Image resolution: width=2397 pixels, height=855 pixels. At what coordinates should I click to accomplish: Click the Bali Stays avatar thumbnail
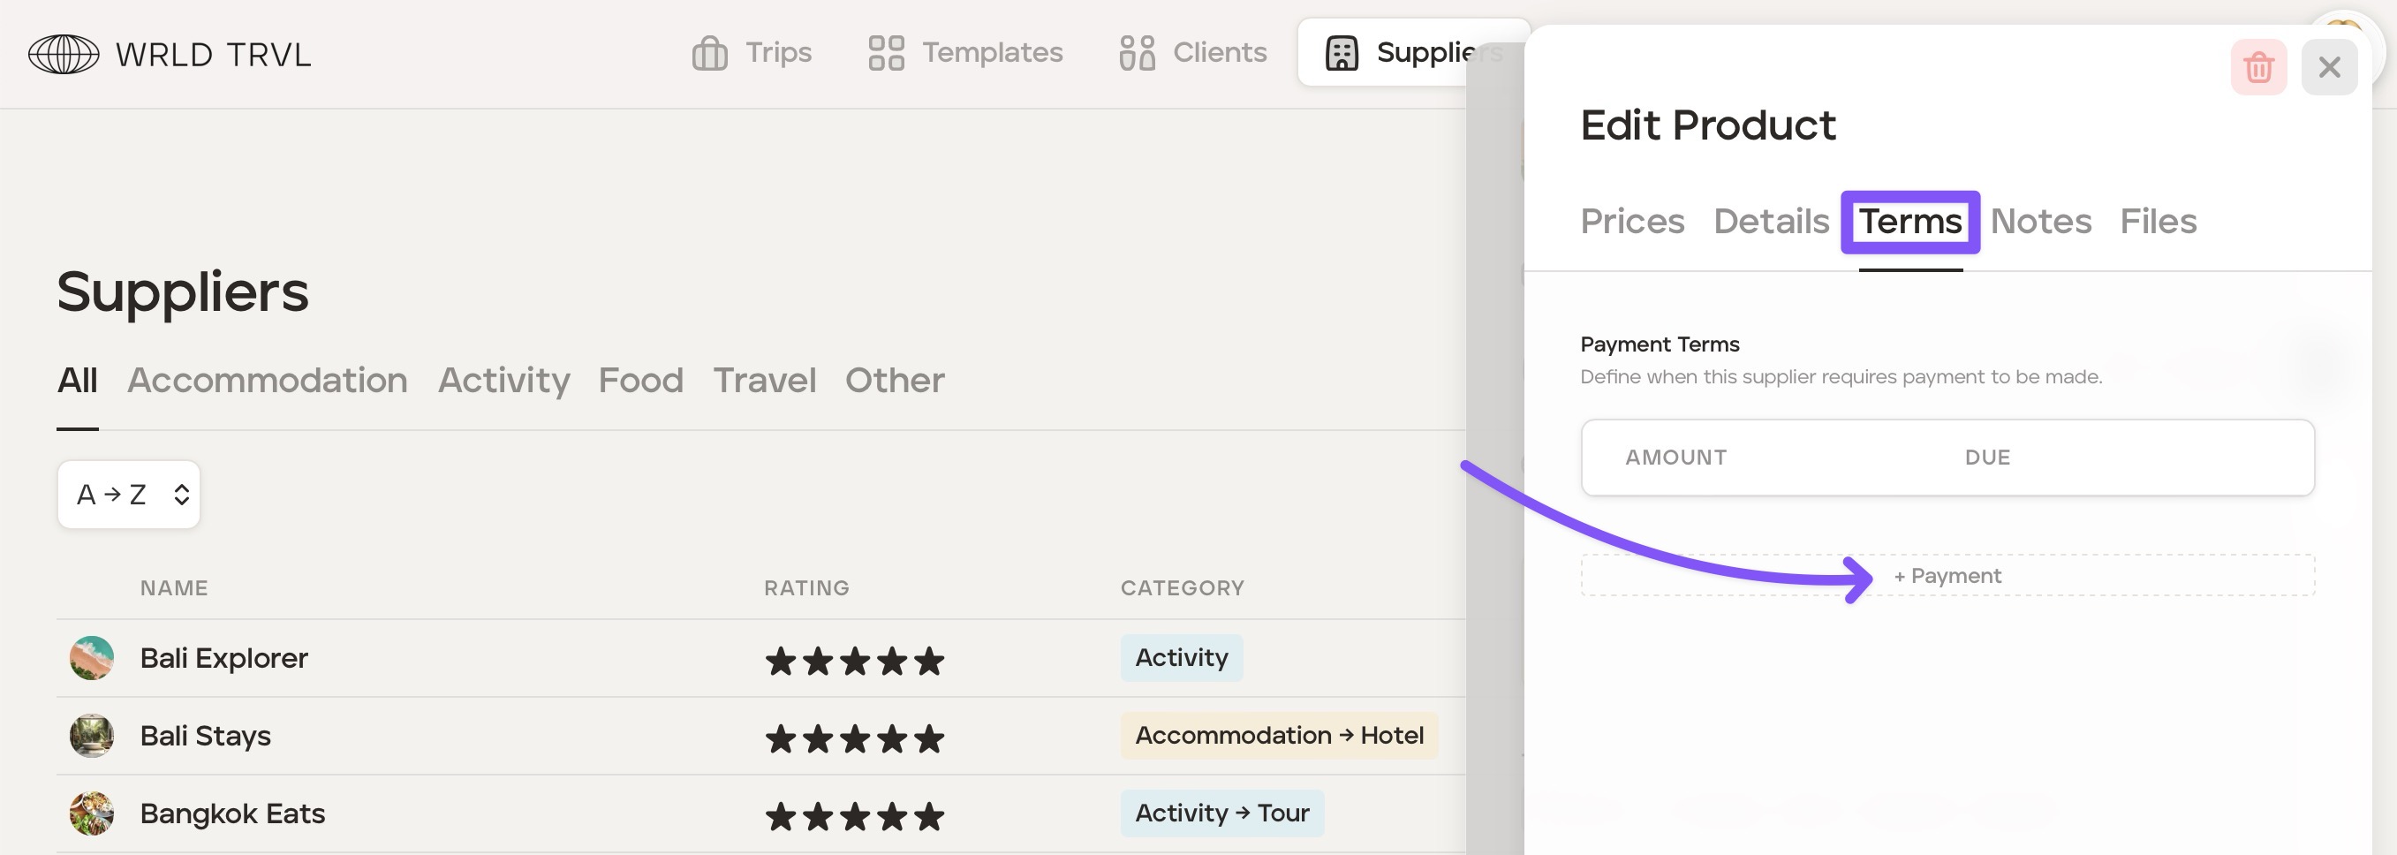[91, 736]
